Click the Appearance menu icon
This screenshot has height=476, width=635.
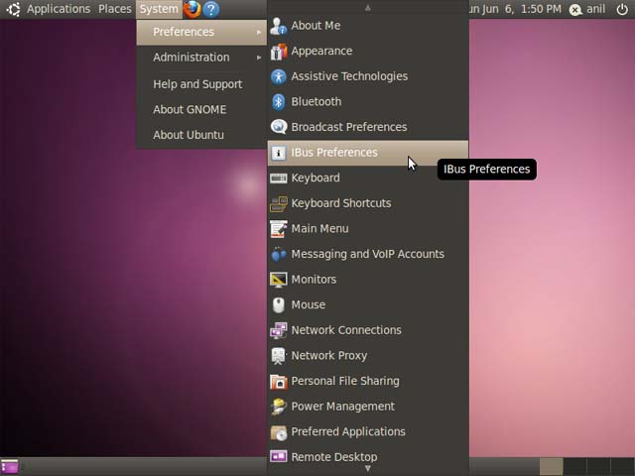tap(279, 52)
